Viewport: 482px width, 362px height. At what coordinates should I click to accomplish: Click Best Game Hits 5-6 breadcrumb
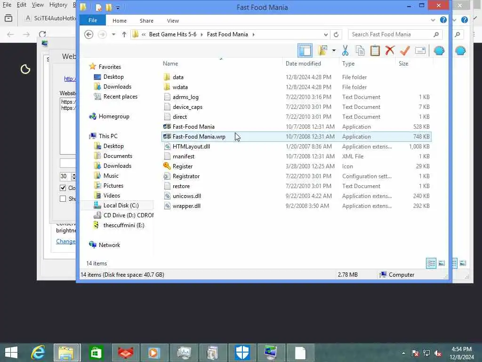click(x=172, y=34)
